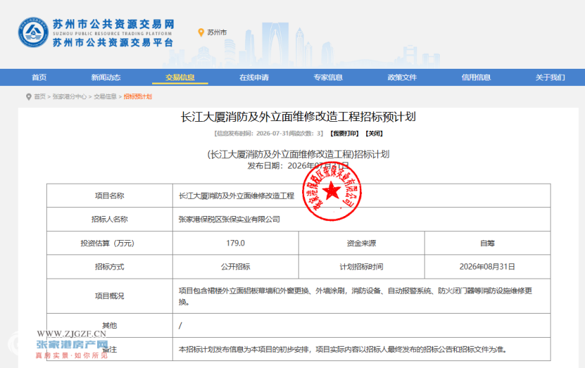Open the 首页 navigation tab
Viewport: 585px width, 368px height.
point(39,78)
